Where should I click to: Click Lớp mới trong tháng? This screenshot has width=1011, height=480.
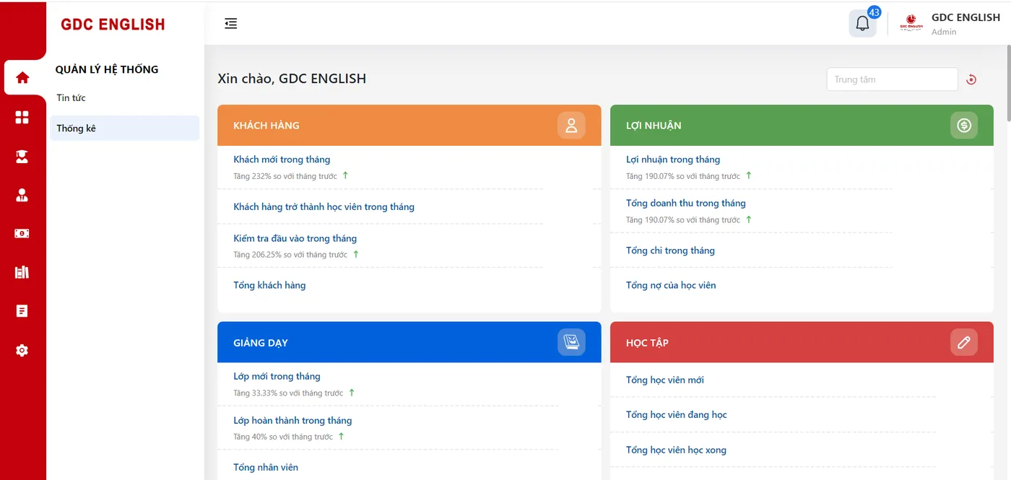coord(277,376)
